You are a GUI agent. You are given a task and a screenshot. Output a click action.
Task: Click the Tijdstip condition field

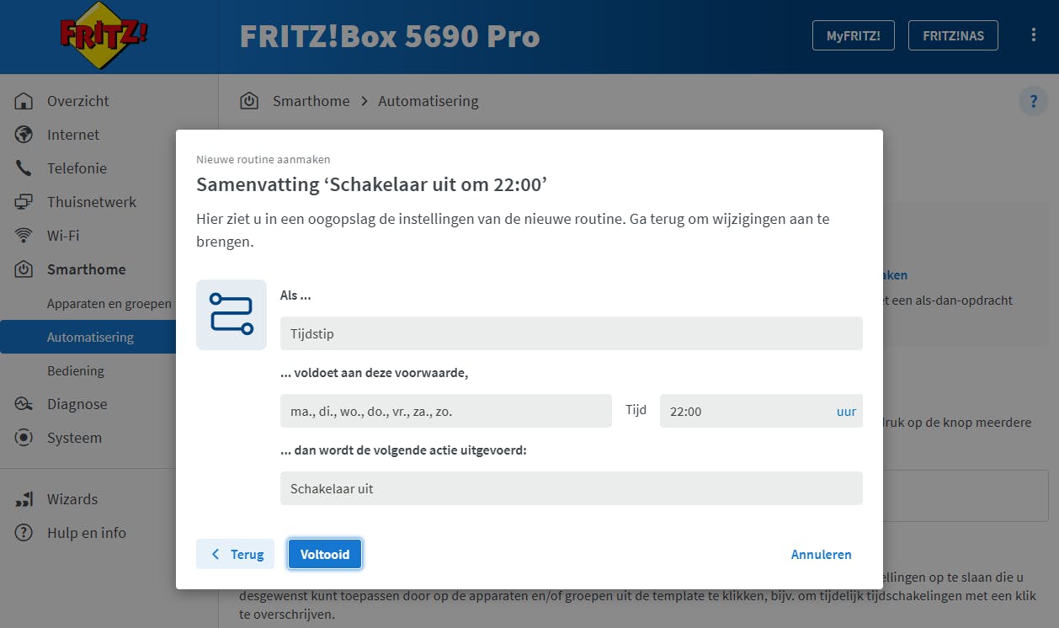coord(572,333)
